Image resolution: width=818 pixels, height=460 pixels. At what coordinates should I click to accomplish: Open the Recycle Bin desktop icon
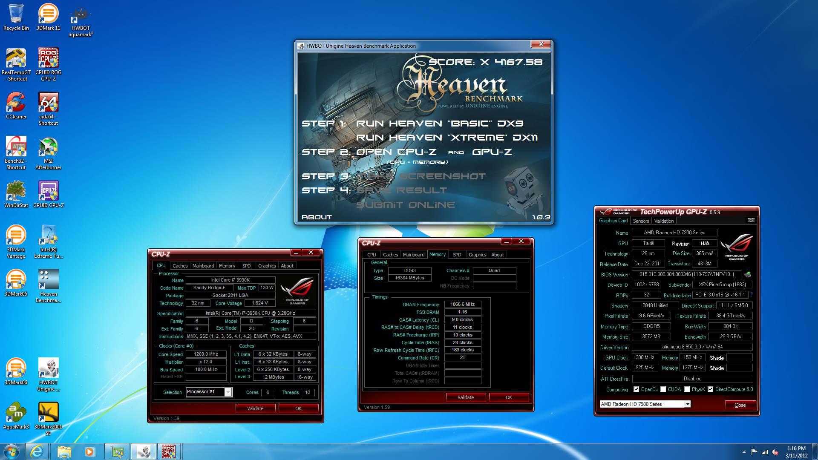(x=16, y=17)
